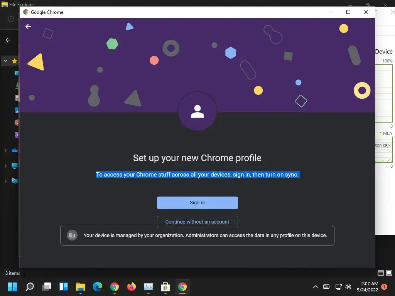
Task: Select Network icon in File Explorer sidebar
Action: (15, 181)
